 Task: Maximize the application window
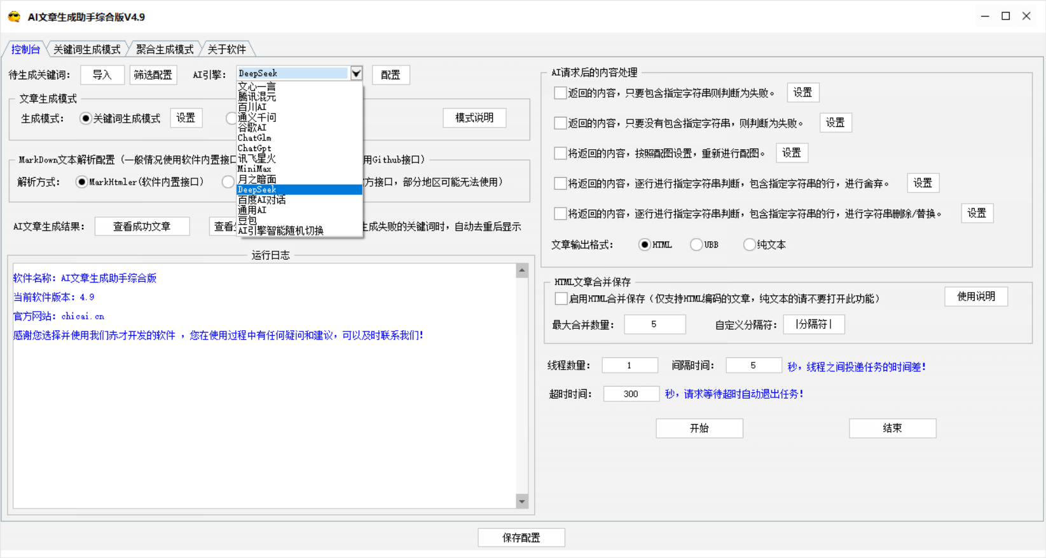click(x=1006, y=17)
